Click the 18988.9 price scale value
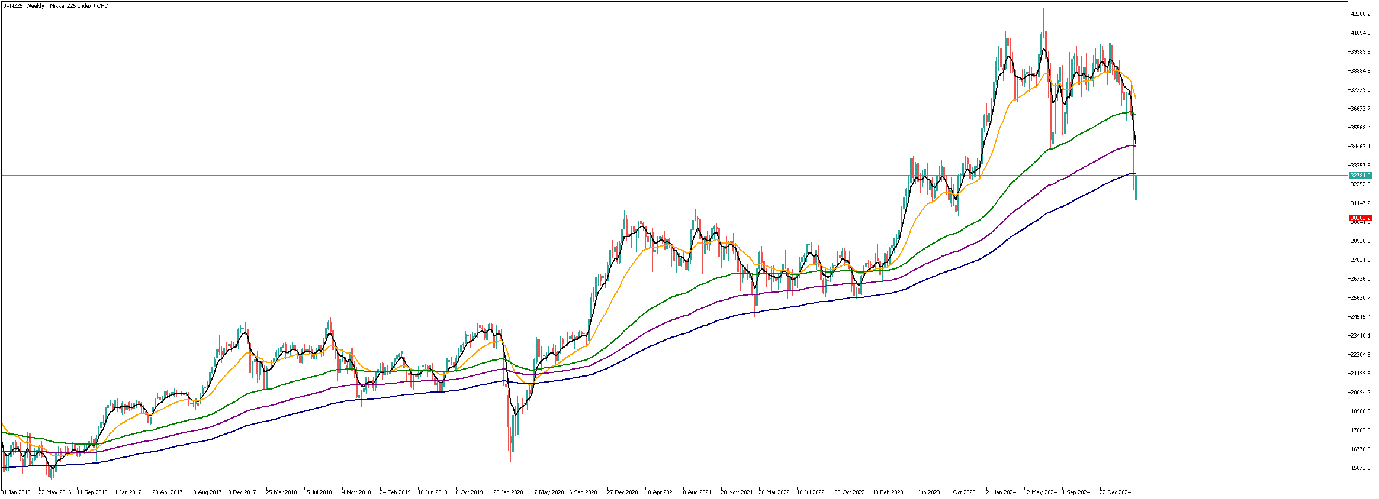Image resolution: width=1379 pixels, height=499 pixels. 1360,411
